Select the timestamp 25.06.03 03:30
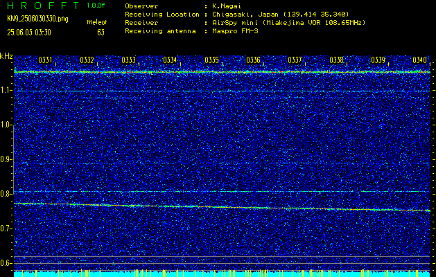 point(29,33)
